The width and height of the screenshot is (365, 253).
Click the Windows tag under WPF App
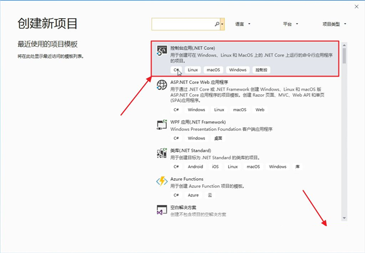point(196,138)
